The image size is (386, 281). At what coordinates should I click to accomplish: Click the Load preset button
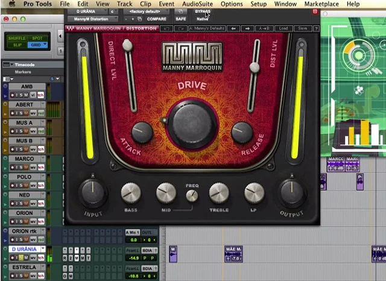(283, 28)
